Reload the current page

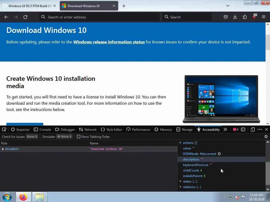pos(25,17)
